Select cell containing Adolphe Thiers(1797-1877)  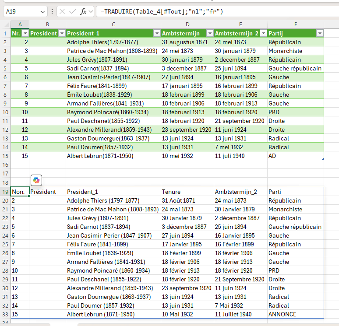(113, 42)
